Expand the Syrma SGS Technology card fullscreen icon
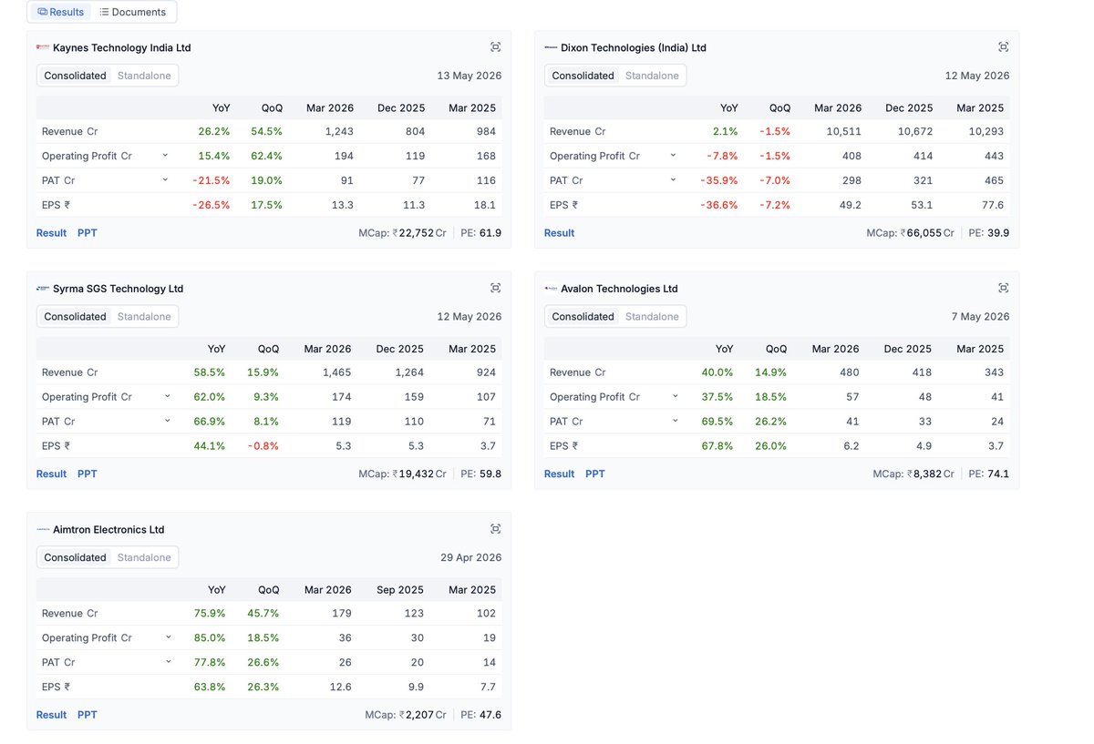The height and width of the screenshot is (744, 1094). pyautogui.click(x=495, y=288)
